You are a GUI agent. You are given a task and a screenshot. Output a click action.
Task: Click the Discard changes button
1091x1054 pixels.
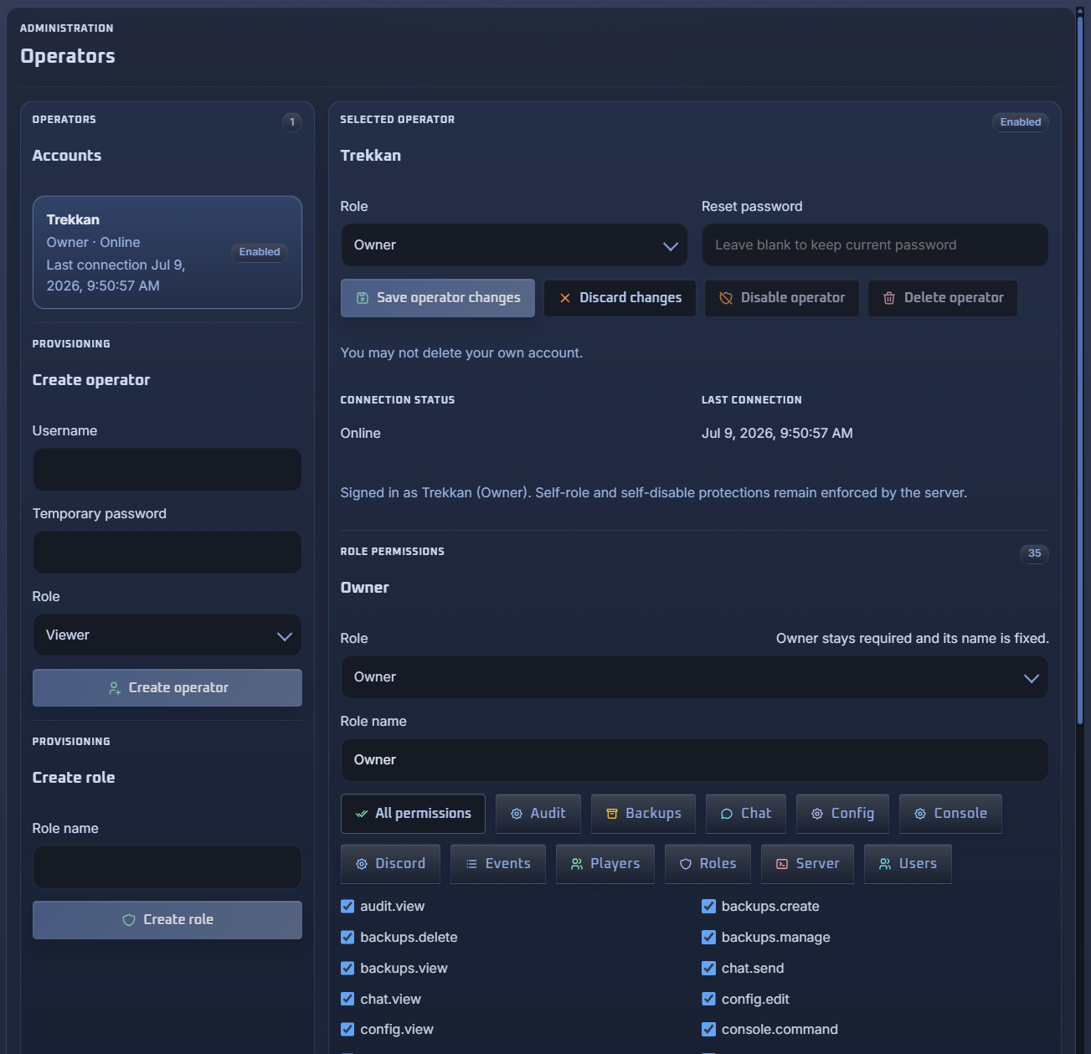[620, 298]
